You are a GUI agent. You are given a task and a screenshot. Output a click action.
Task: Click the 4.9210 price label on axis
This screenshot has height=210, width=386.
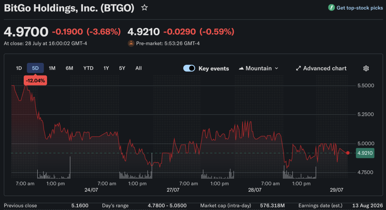[365, 153]
